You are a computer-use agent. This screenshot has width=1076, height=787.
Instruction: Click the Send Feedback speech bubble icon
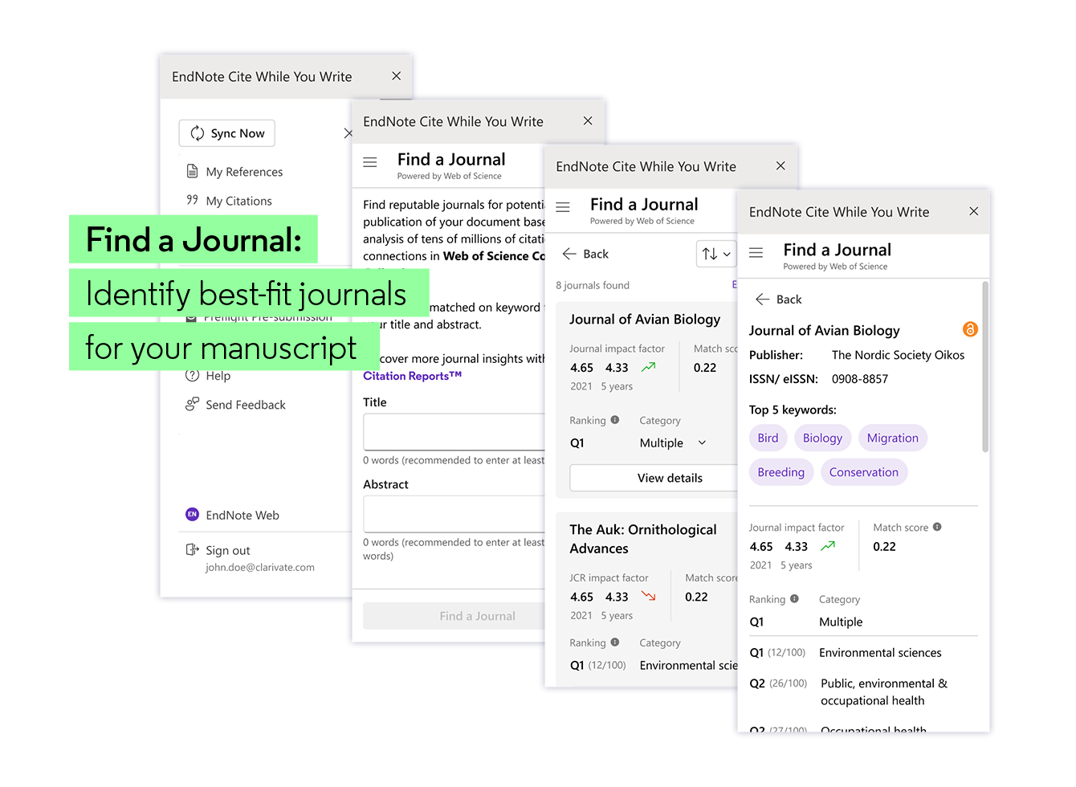point(192,404)
